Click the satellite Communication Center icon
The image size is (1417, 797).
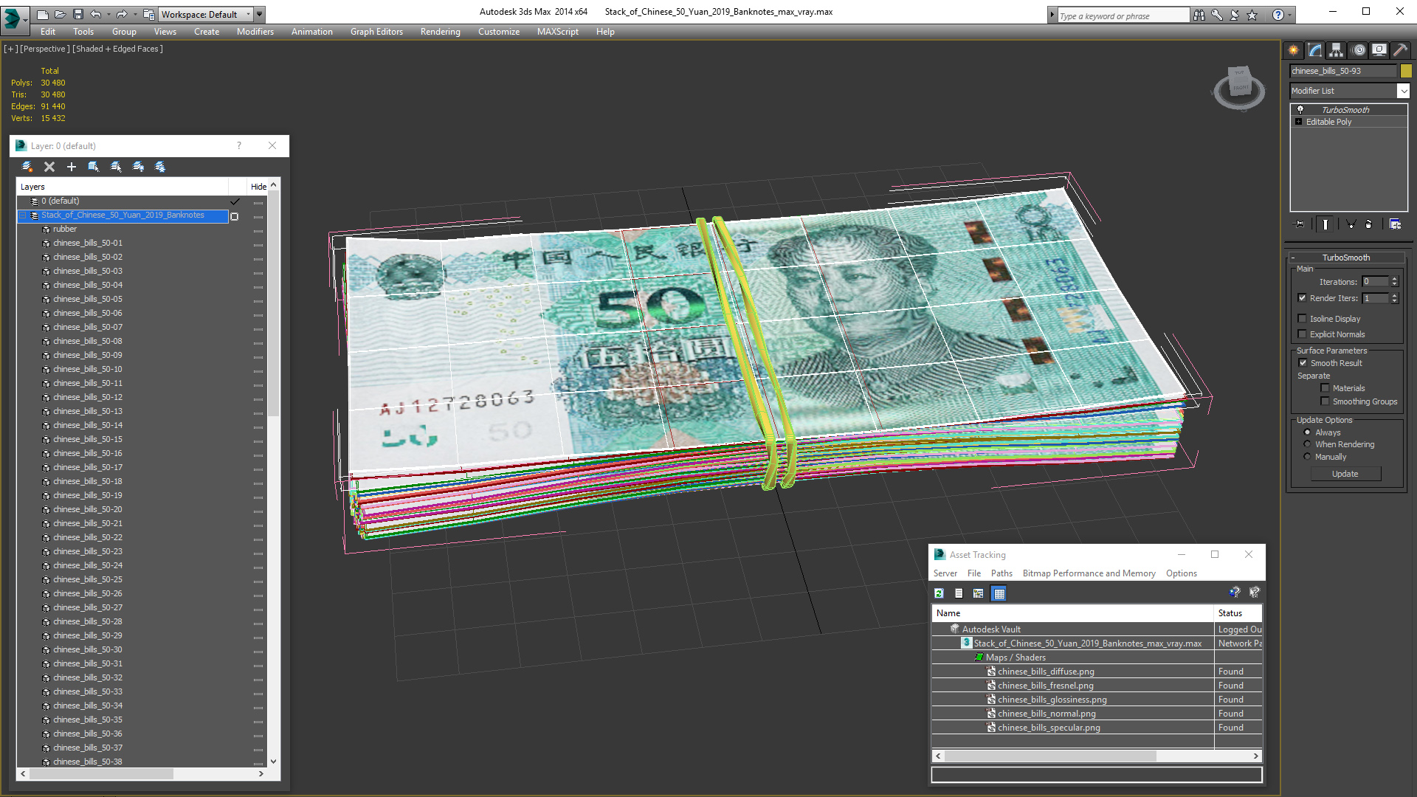pyautogui.click(x=1234, y=15)
